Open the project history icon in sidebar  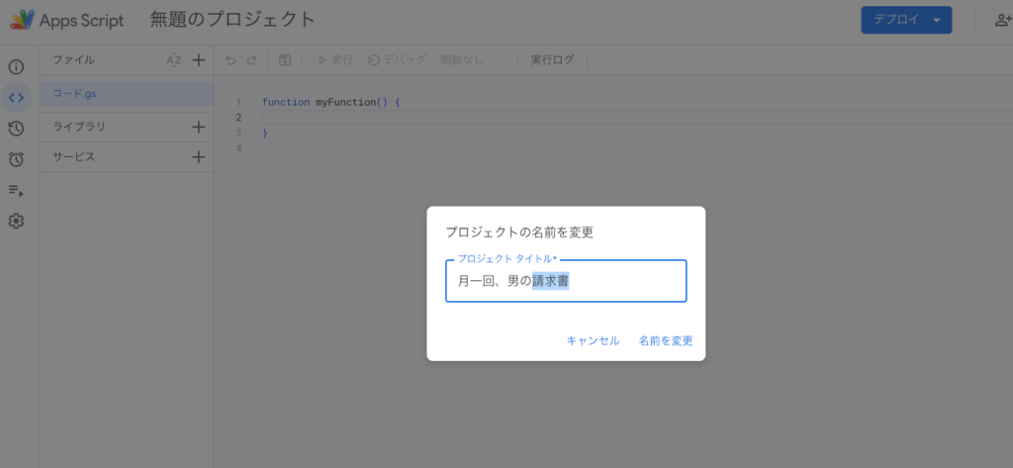tap(16, 129)
